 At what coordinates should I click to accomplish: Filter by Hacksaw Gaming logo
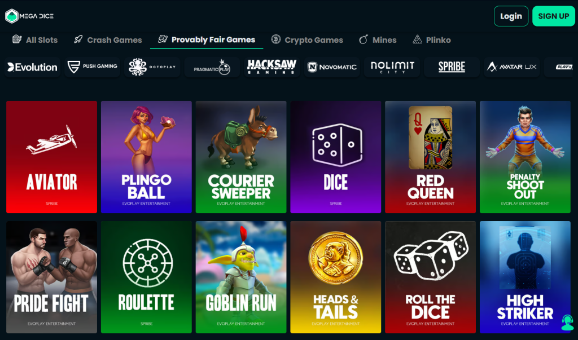[x=272, y=67]
